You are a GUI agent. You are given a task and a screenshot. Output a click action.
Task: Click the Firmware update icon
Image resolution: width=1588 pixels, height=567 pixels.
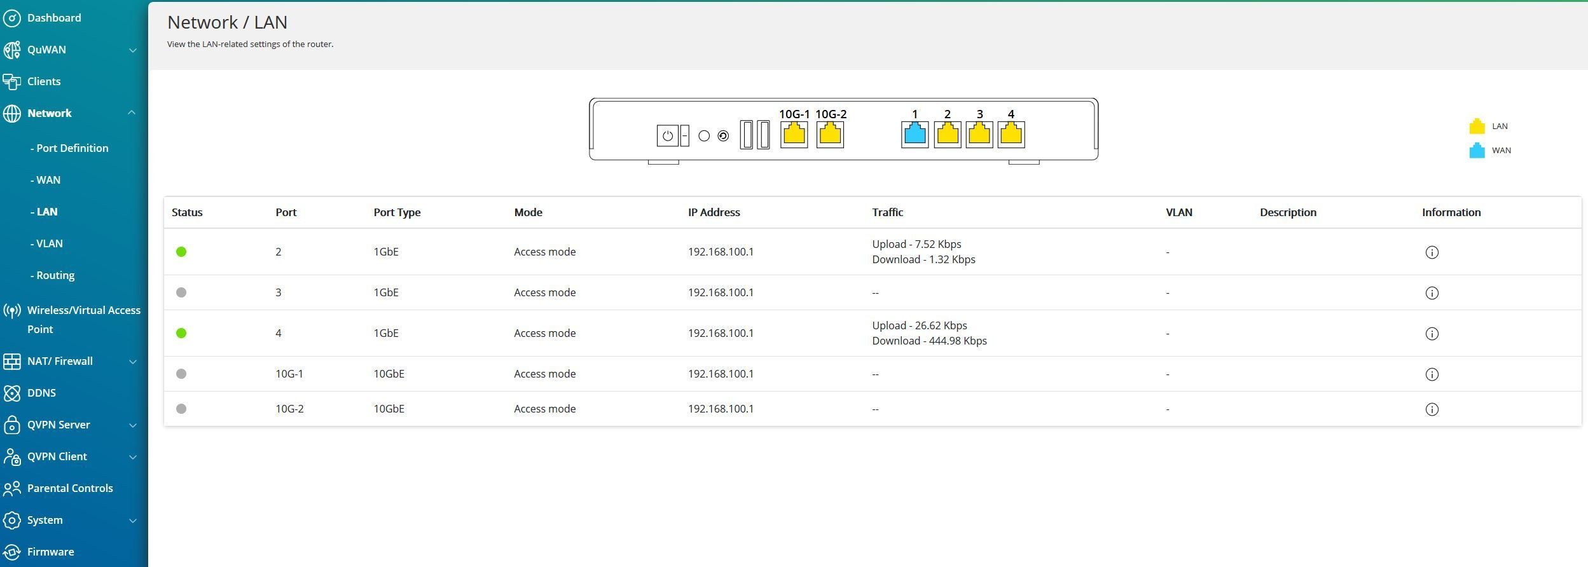(11, 552)
